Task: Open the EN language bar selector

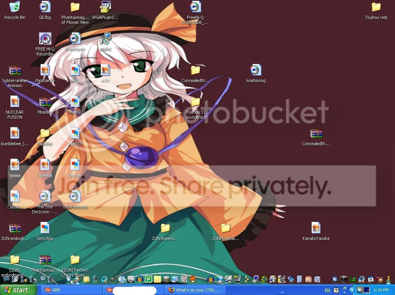Action: [327, 290]
